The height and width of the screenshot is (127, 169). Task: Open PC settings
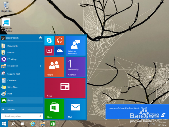coord(22,59)
